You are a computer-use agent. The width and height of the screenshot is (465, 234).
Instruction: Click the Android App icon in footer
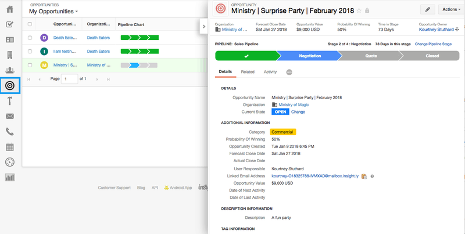pyautogui.click(x=166, y=188)
